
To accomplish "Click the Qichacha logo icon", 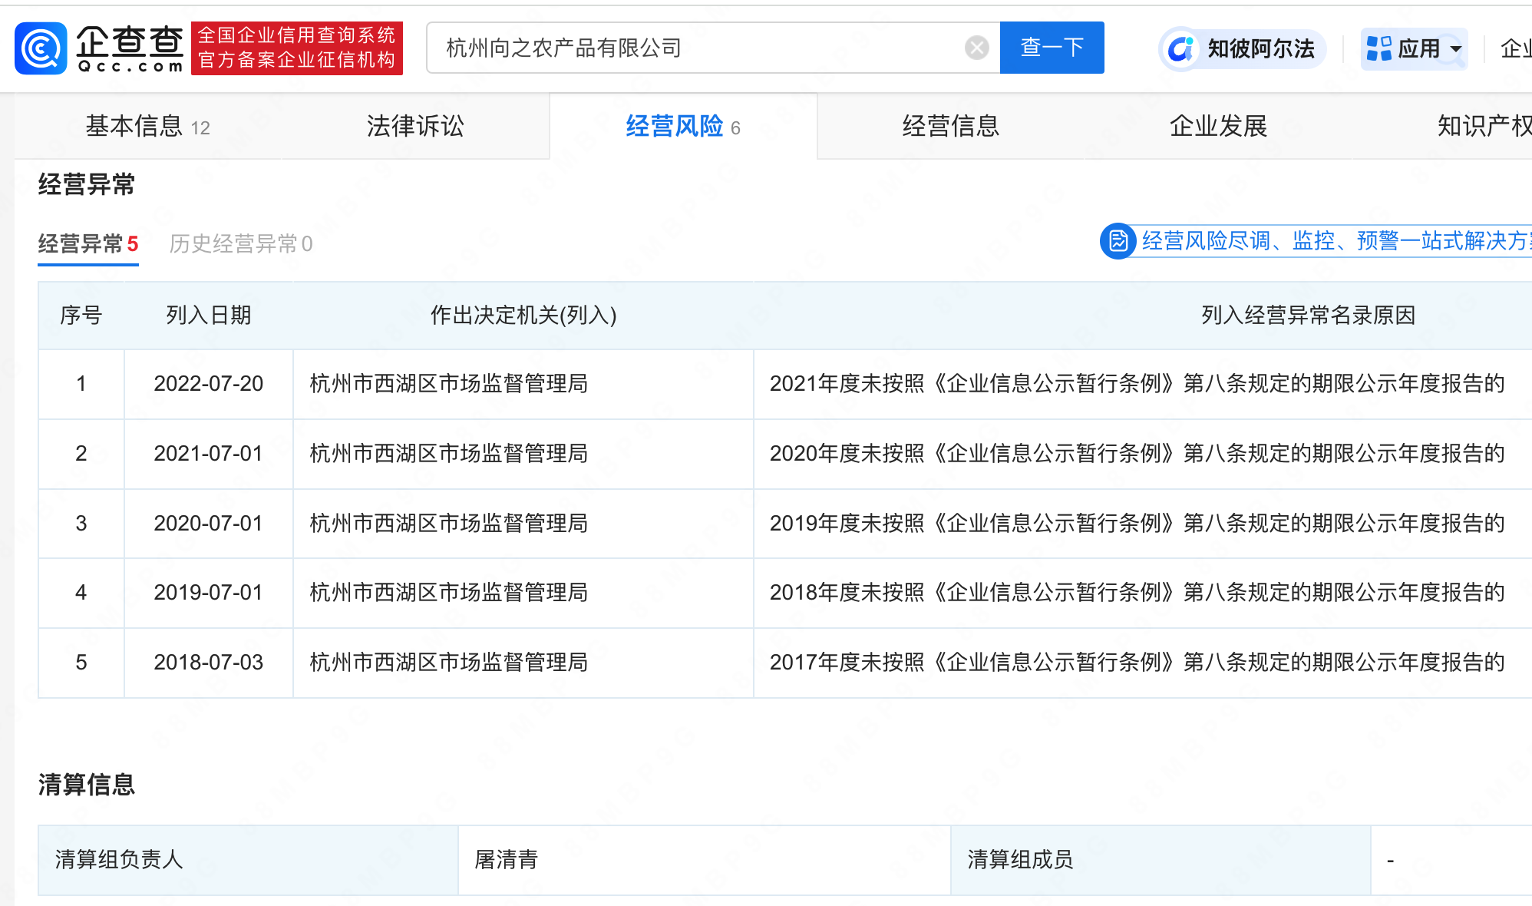I will 41,48.
